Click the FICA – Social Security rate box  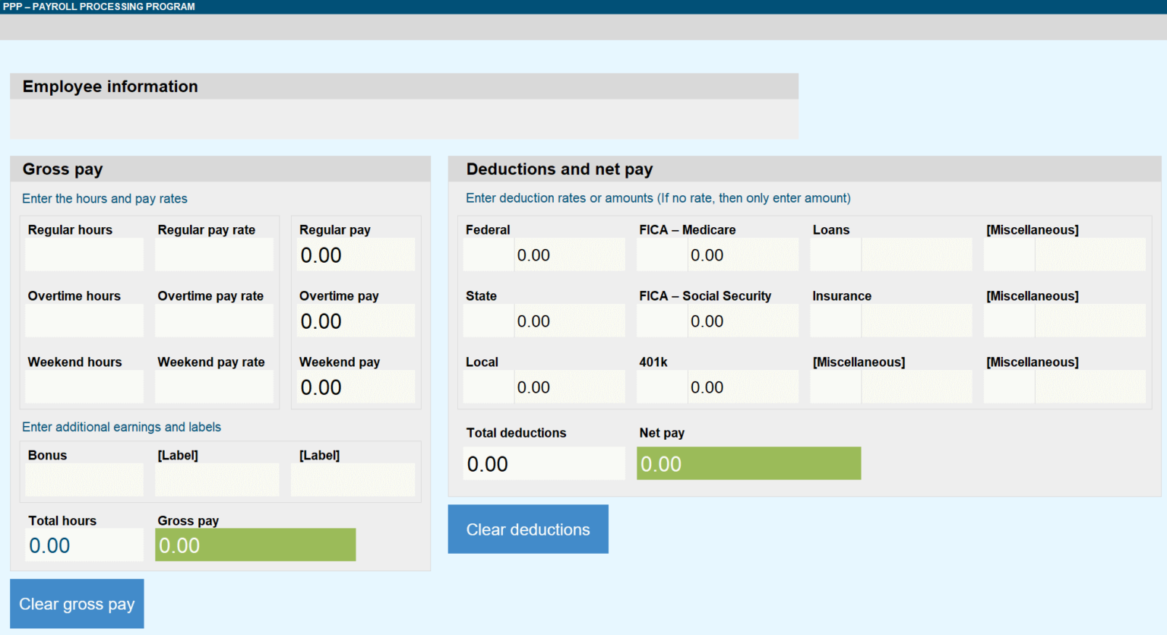click(662, 321)
